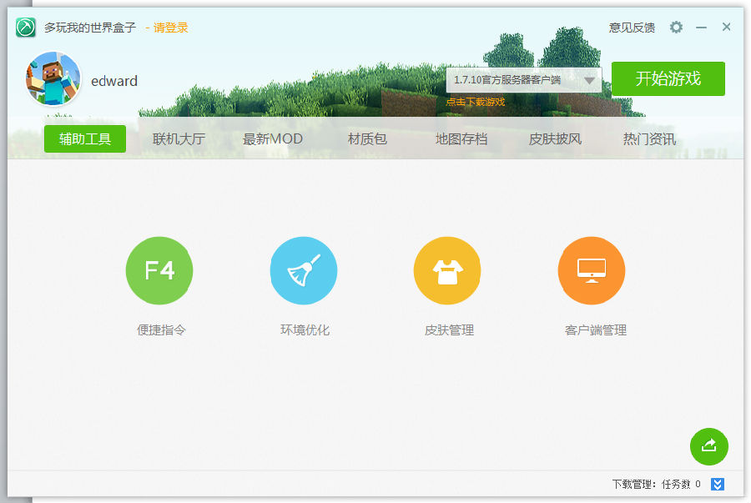Open 意见反馈 feedback link

pyautogui.click(x=632, y=28)
